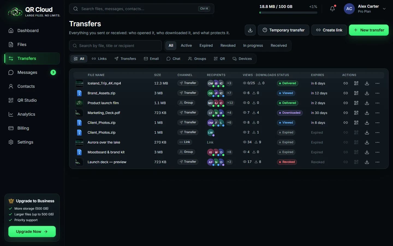Open Dashboard in sidebar
393x246 pixels.
click(32, 31)
